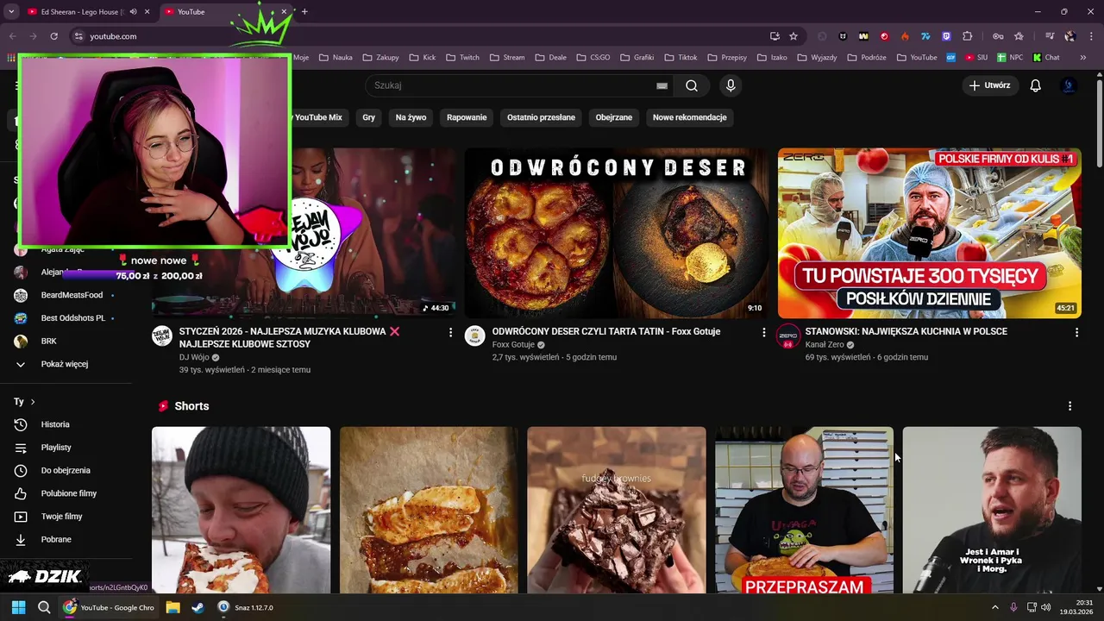Screen dimensions: 1104x621
Task: Open the CS:GO bookmarks folder
Action: [593, 58]
